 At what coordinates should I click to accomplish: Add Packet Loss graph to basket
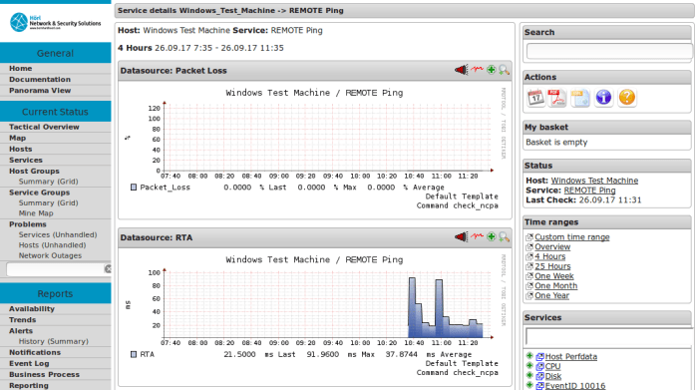[491, 70]
